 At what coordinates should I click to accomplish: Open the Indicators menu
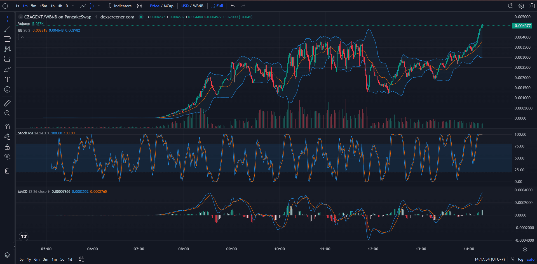click(122, 6)
